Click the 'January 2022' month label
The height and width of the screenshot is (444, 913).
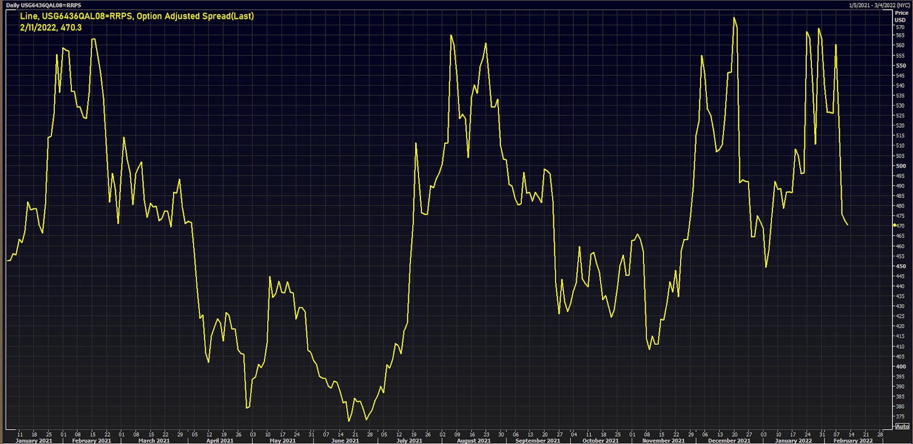coord(793,441)
